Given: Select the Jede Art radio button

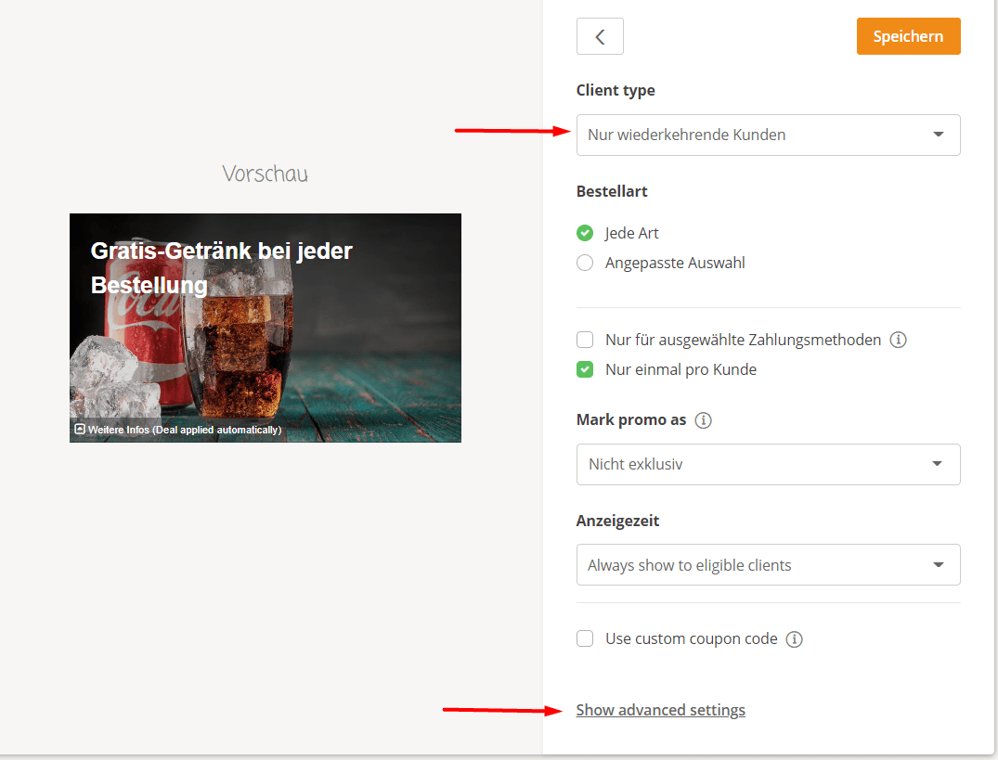Looking at the screenshot, I should (x=585, y=233).
